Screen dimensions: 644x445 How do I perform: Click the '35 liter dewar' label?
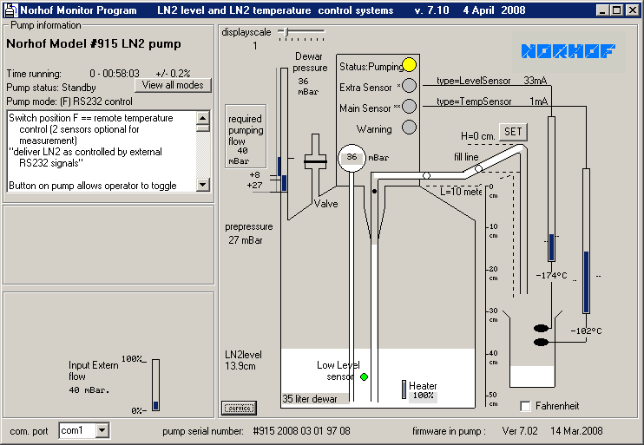tap(310, 399)
